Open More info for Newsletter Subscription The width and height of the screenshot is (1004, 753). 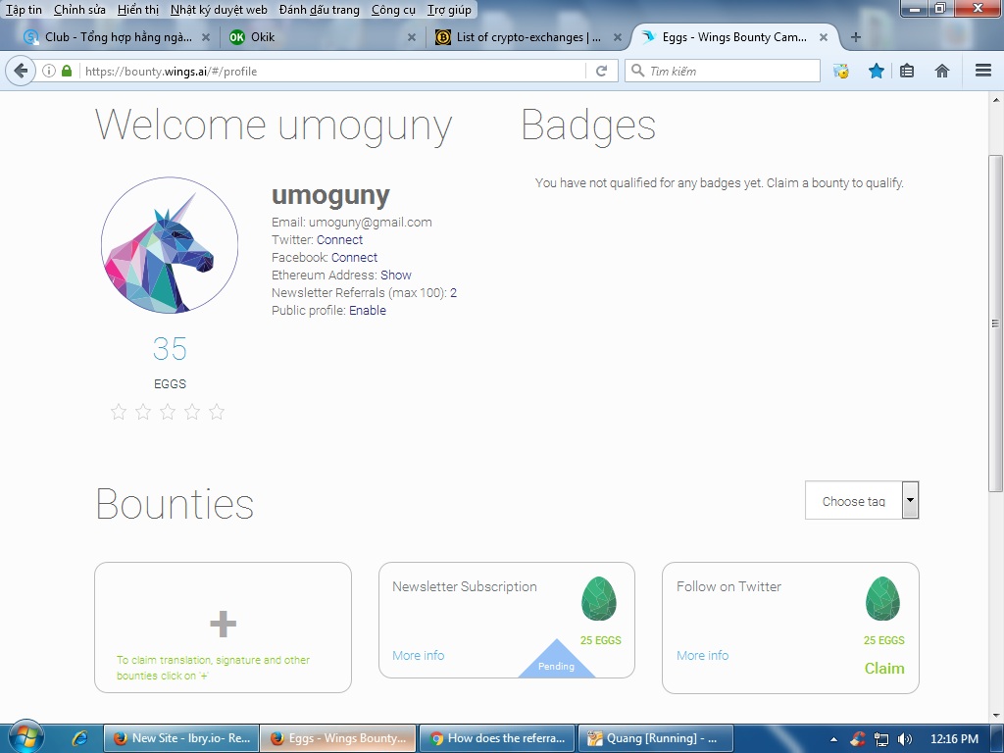pos(418,656)
